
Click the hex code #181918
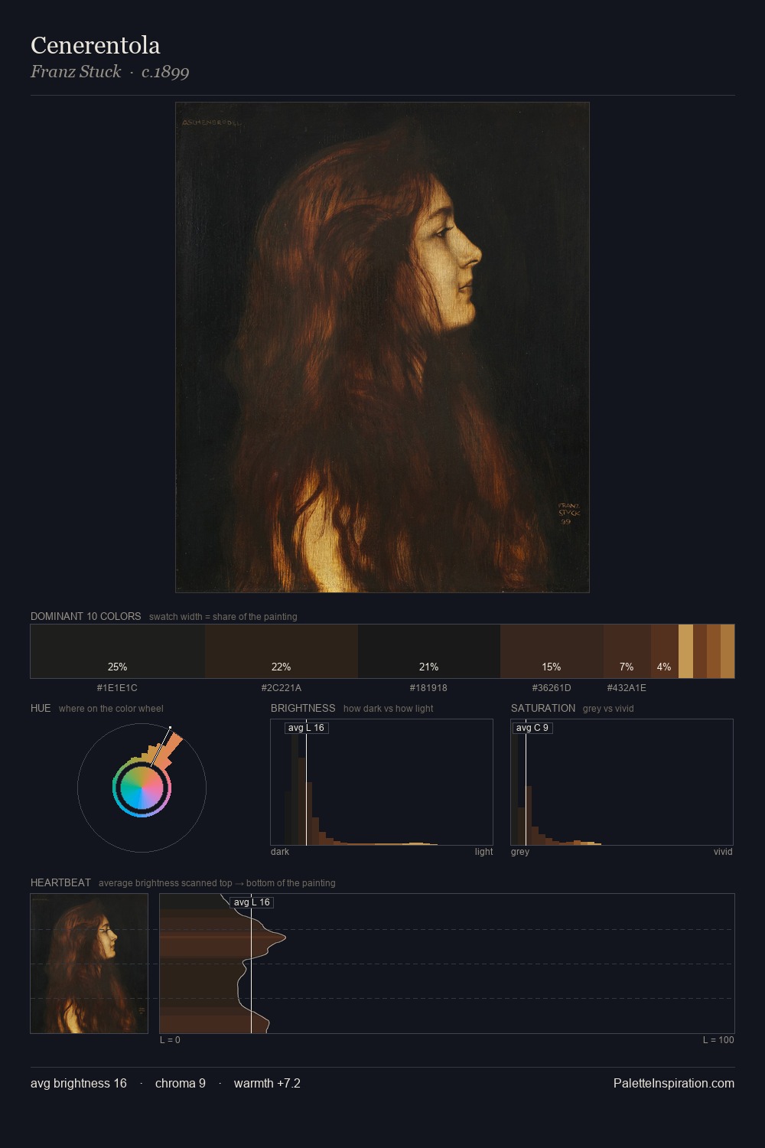[428, 688]
